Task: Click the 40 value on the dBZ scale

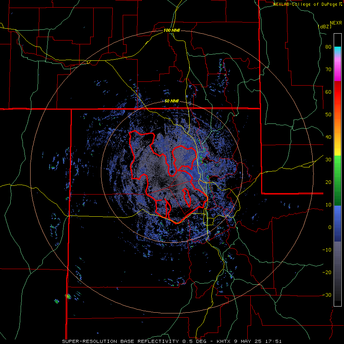Action: [328, 137]
